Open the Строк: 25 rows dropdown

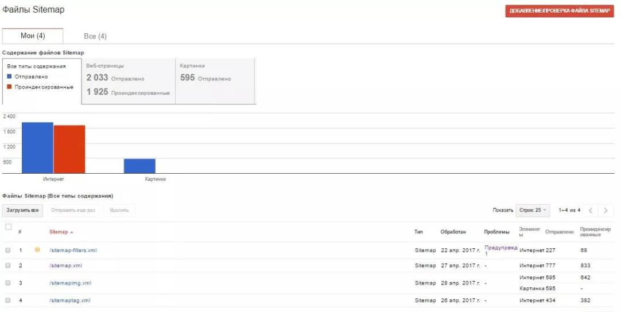coord(533,210)
